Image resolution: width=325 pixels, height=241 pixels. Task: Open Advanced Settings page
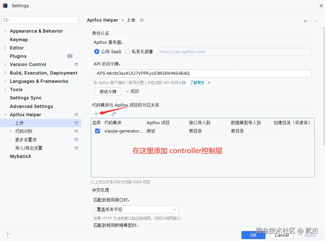pos(31,106)
